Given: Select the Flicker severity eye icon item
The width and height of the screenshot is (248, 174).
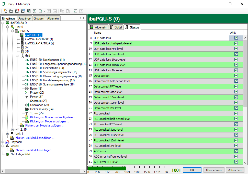Looking at the screenshot, I should (x=41, y=109).
